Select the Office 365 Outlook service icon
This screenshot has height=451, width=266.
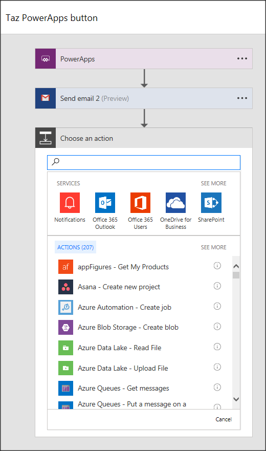pyautogui.click(x=105, y=203)
